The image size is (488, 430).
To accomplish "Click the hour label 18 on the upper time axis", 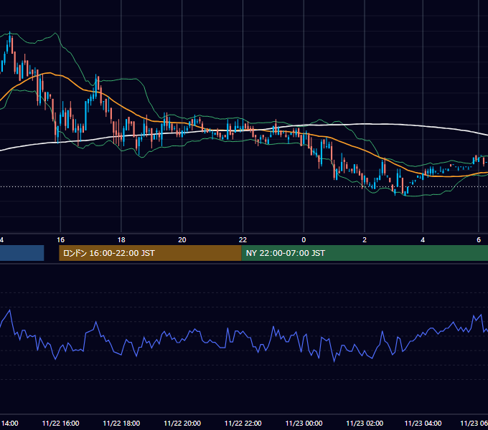I will click(x=121, y=240).
